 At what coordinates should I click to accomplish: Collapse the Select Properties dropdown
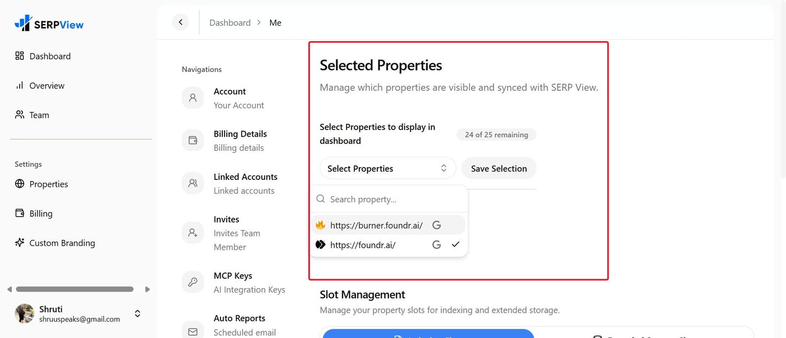pyautogui.click(x=387, y=168)
